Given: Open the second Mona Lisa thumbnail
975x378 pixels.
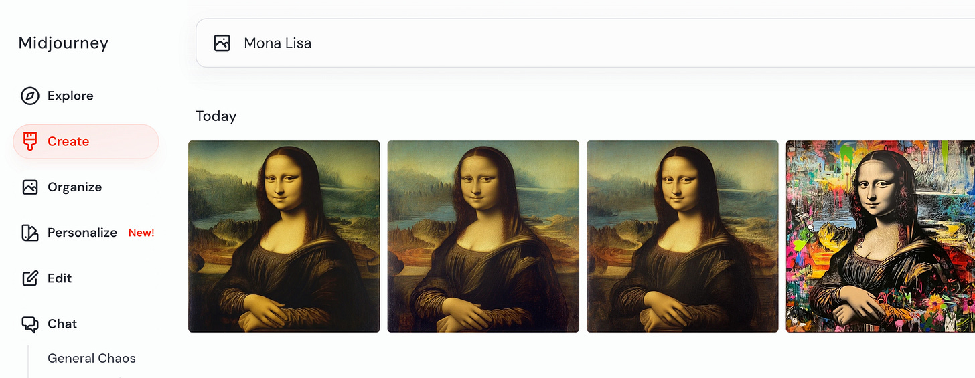Looking at the screenshot, I should pyautogui.click(x=483, y=236).
